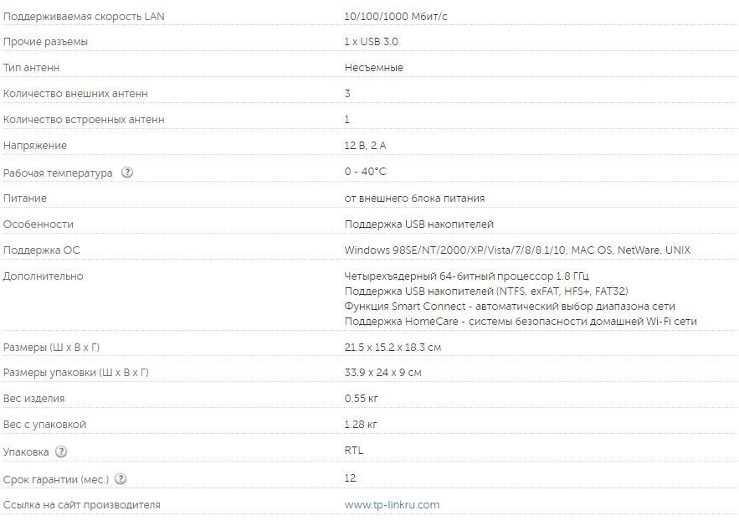This screenshot has height=521, width=739.
Task: Click the Вес с упаковкой label
Action: [x=44, y=425]
